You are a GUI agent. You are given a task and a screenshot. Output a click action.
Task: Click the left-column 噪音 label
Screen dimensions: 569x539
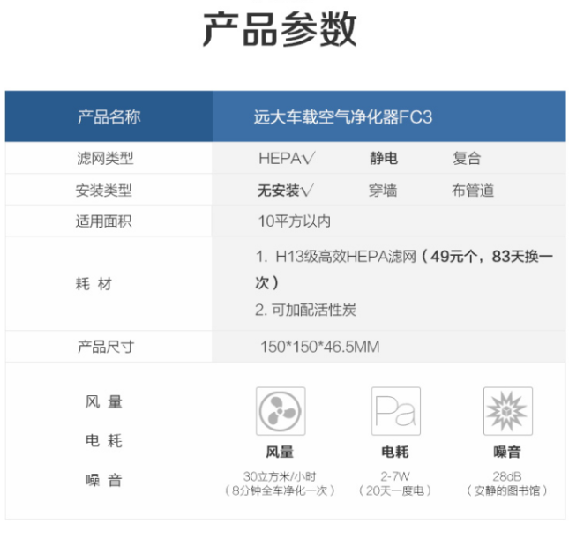click(104, 480)
